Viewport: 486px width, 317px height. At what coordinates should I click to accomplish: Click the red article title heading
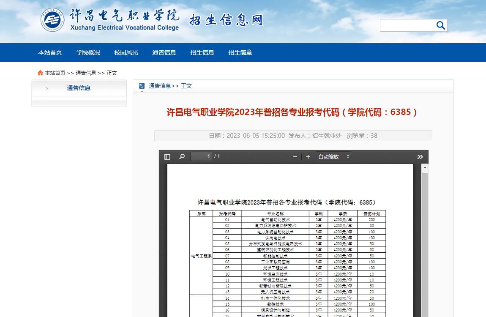(x=292, y=112)
